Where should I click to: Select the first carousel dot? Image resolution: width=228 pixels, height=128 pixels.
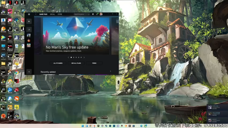pos(71,57)
